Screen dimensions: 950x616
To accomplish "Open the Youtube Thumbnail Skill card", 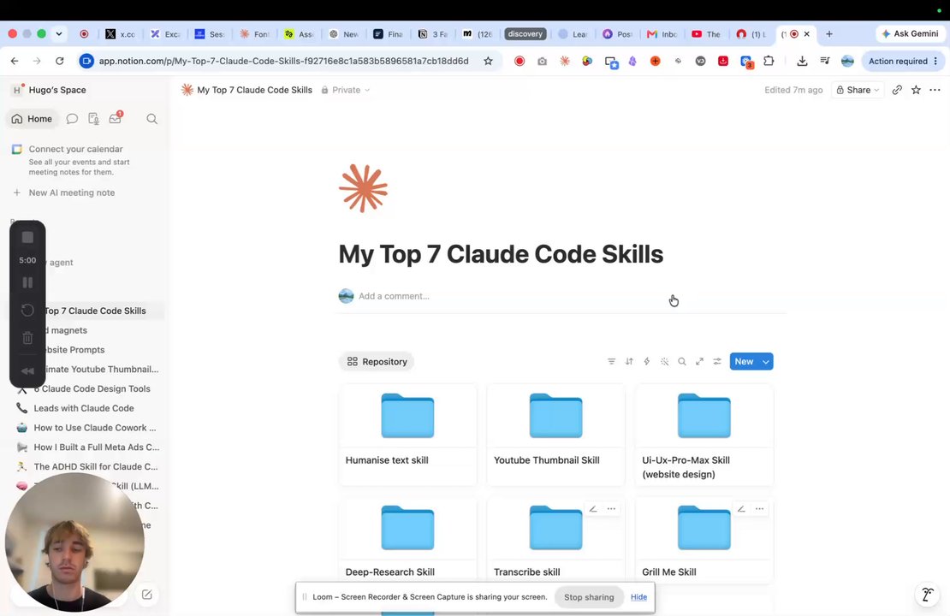I will [x=555, y=435].
